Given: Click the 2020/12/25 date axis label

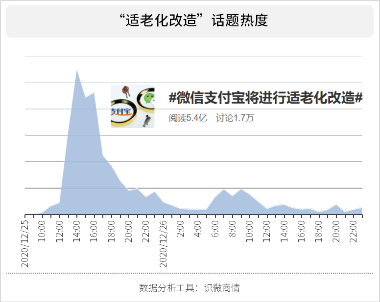Looking at the screenshot, I should pyautogui.click(x=25, y=244).
